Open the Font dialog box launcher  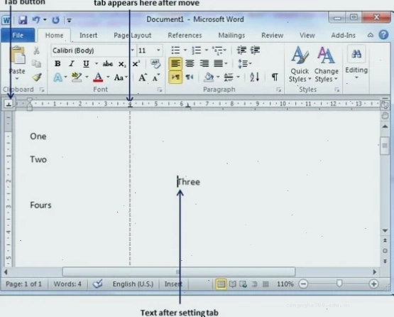(x=160, y=90)
